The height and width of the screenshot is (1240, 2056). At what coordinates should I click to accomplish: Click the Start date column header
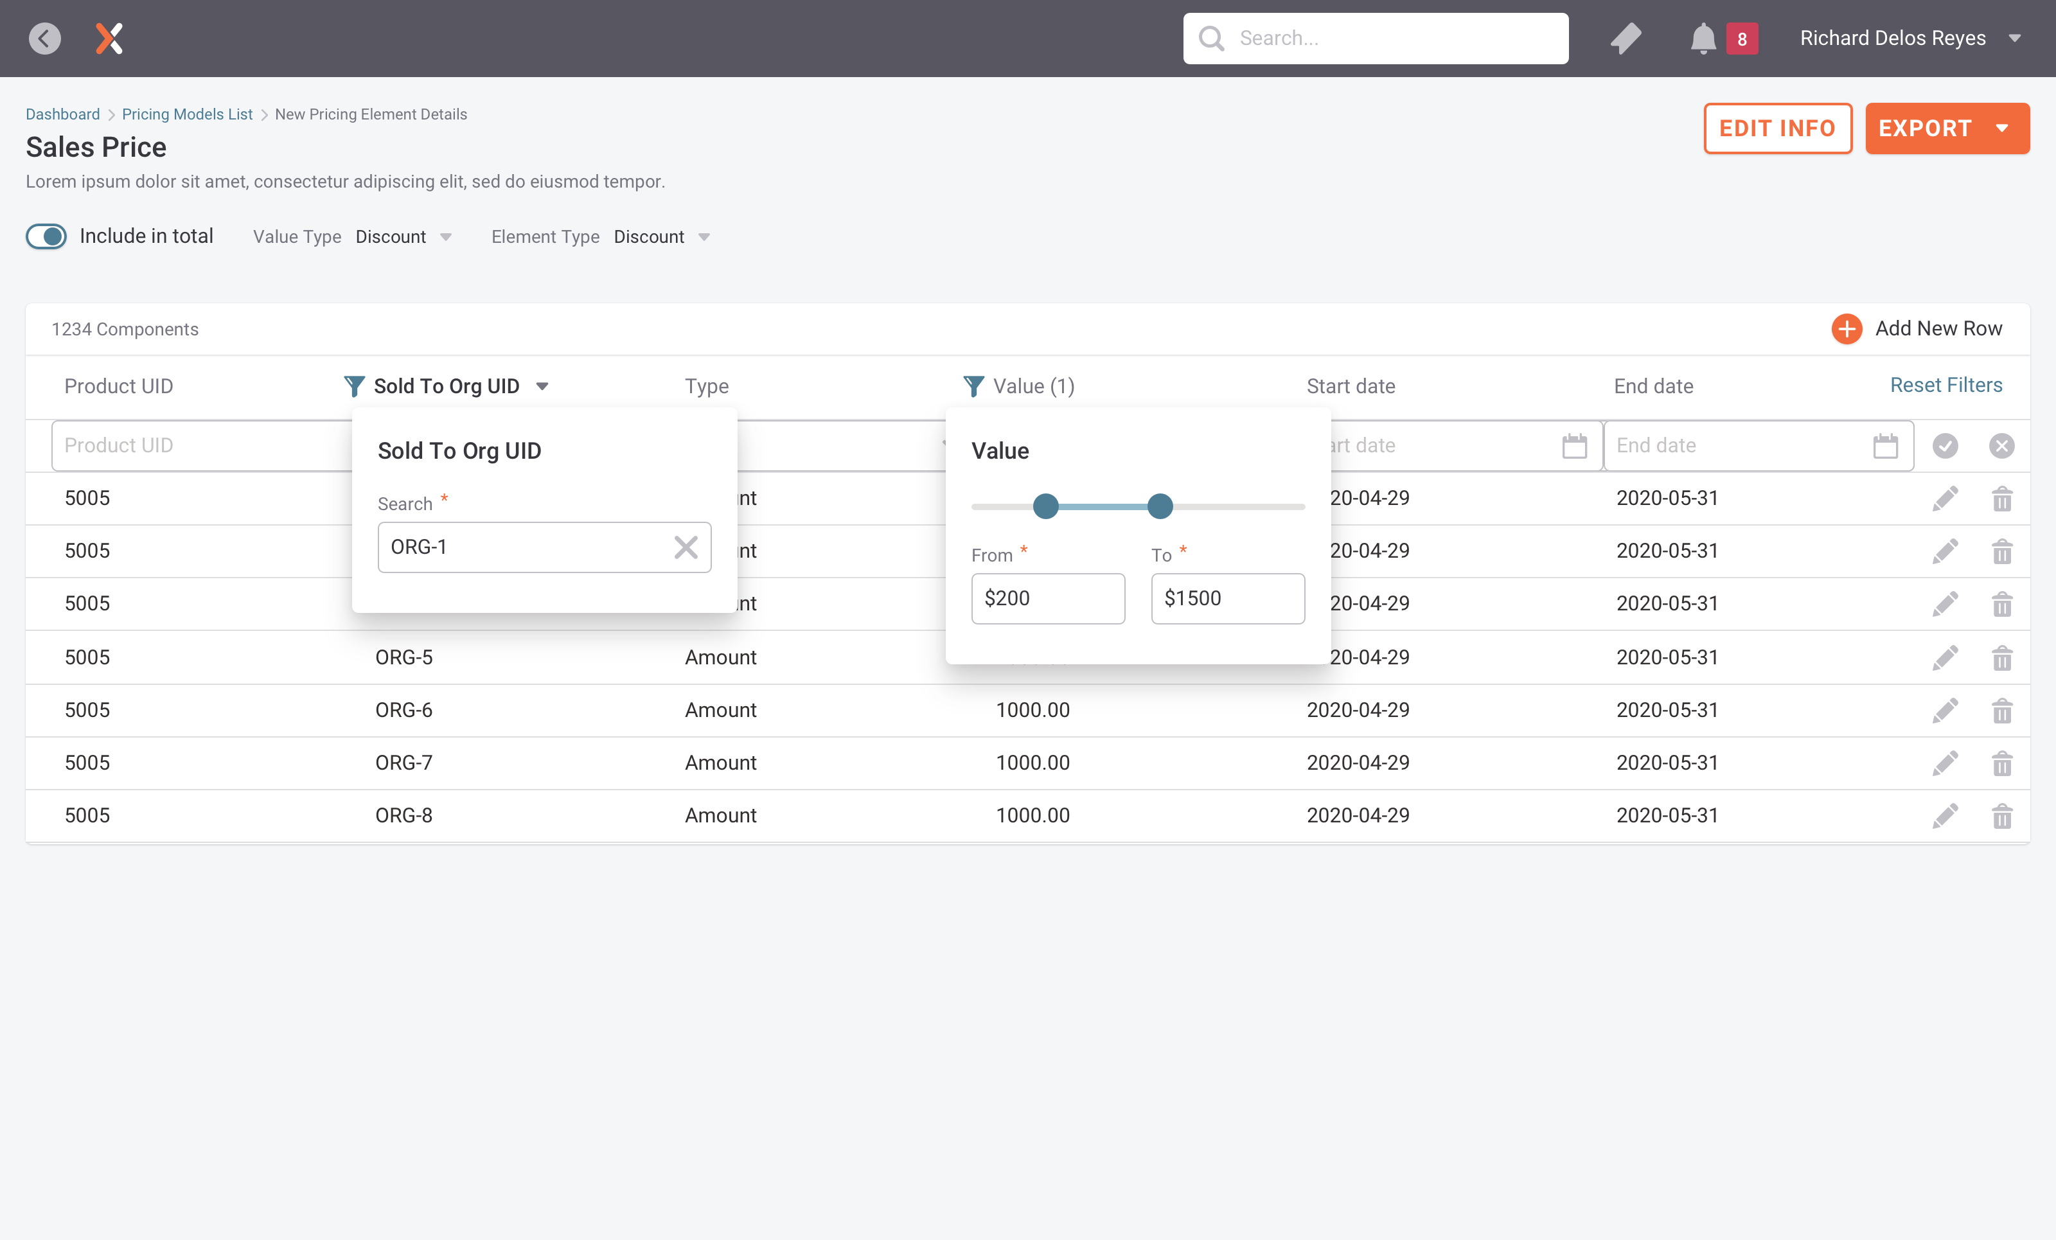1351,386
